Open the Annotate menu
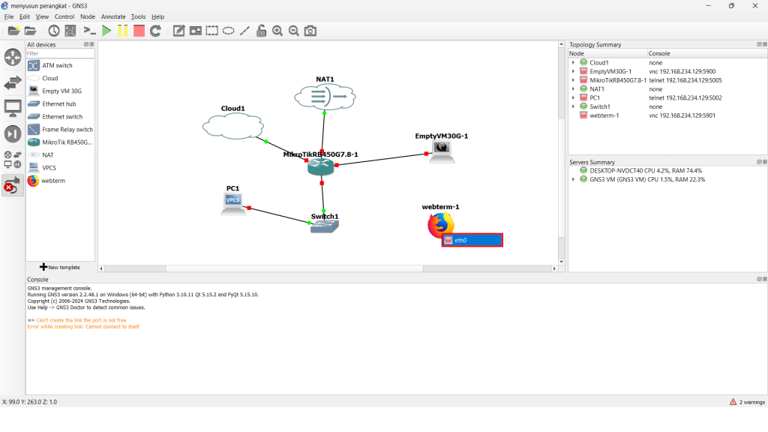 113,16
